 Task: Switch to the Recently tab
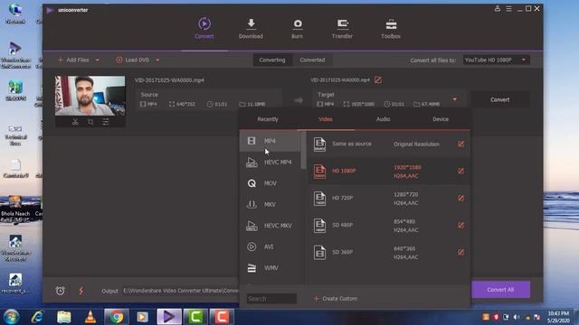(x=268, y=119)
